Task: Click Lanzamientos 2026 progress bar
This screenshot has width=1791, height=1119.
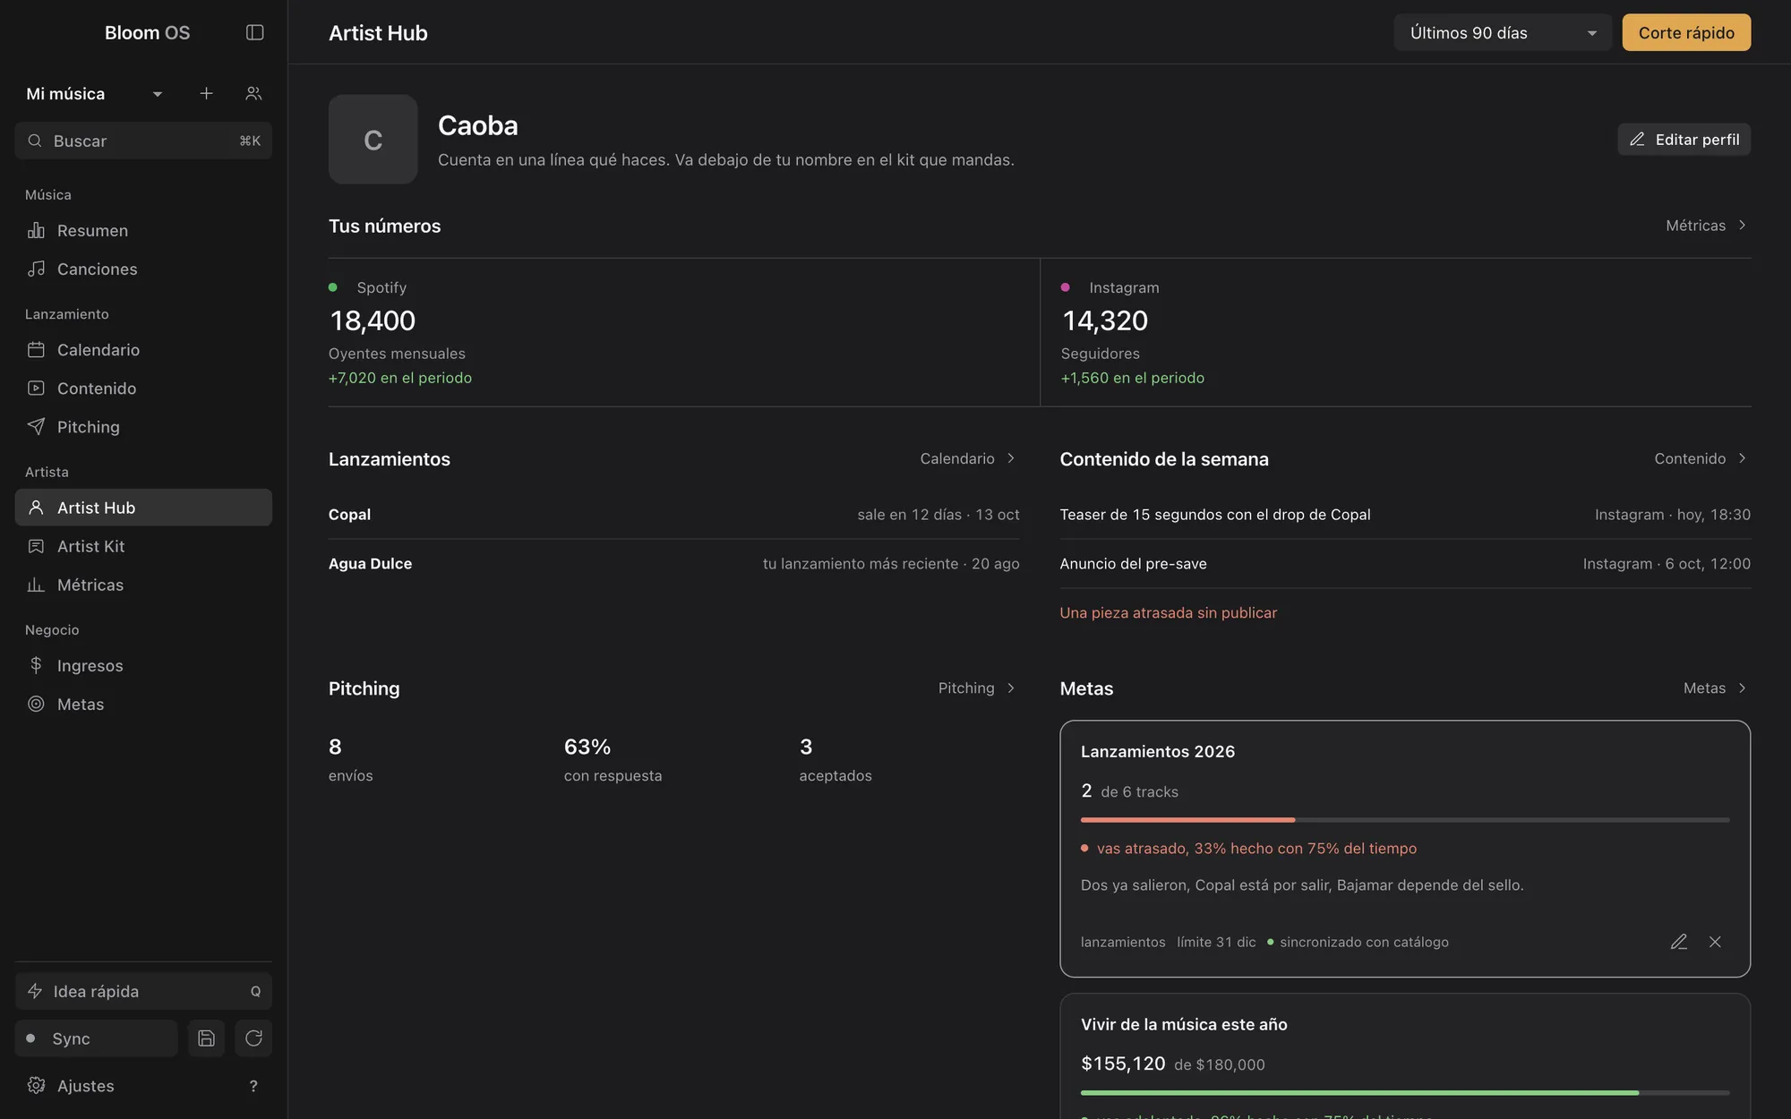Action: click(1405, 820)
